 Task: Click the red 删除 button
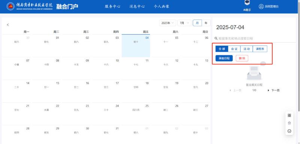coord(242,58)
